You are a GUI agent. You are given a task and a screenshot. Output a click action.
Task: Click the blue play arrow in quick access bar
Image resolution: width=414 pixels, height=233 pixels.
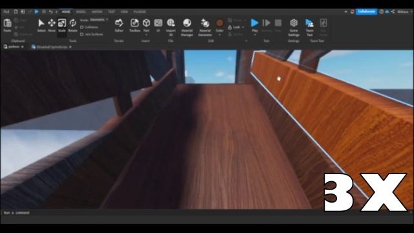(37, 12)
